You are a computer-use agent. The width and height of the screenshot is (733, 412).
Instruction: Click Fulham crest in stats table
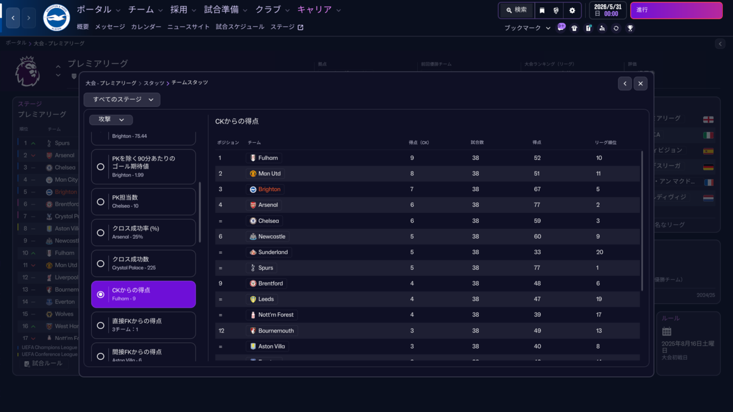point(253,158)
